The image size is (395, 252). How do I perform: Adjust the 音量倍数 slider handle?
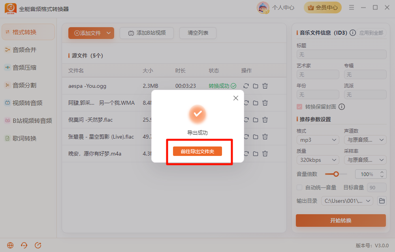[336, 174]
